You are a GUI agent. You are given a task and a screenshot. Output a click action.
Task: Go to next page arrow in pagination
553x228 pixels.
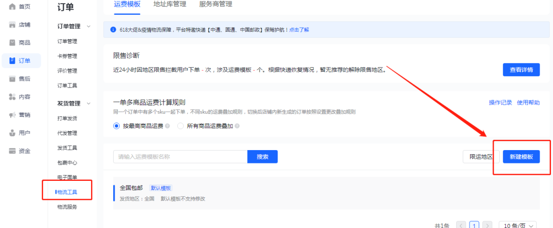[487, 225]
